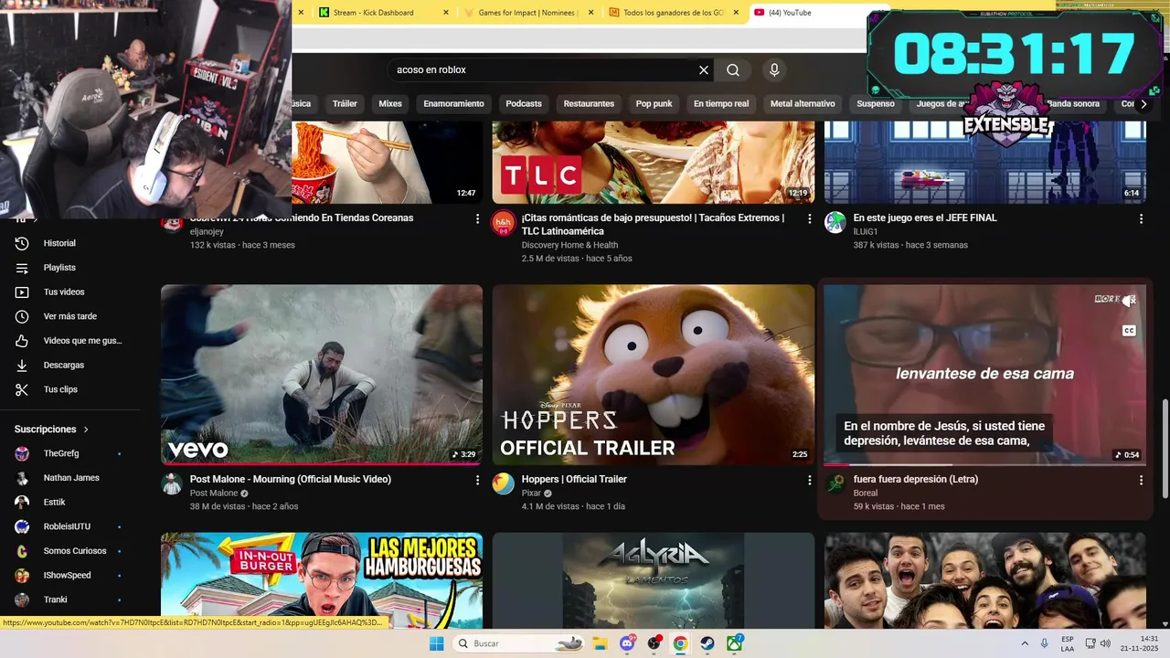Click the Windows Buscar search box
The width and height of the screenshot is (1170, 658).
[519, 643]
